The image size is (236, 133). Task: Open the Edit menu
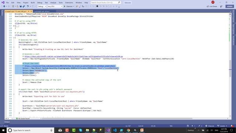coord(13,3)
